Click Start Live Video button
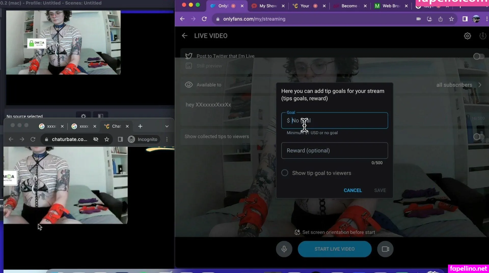Screen dimensions: 489x273 click(x=334, y=249)
